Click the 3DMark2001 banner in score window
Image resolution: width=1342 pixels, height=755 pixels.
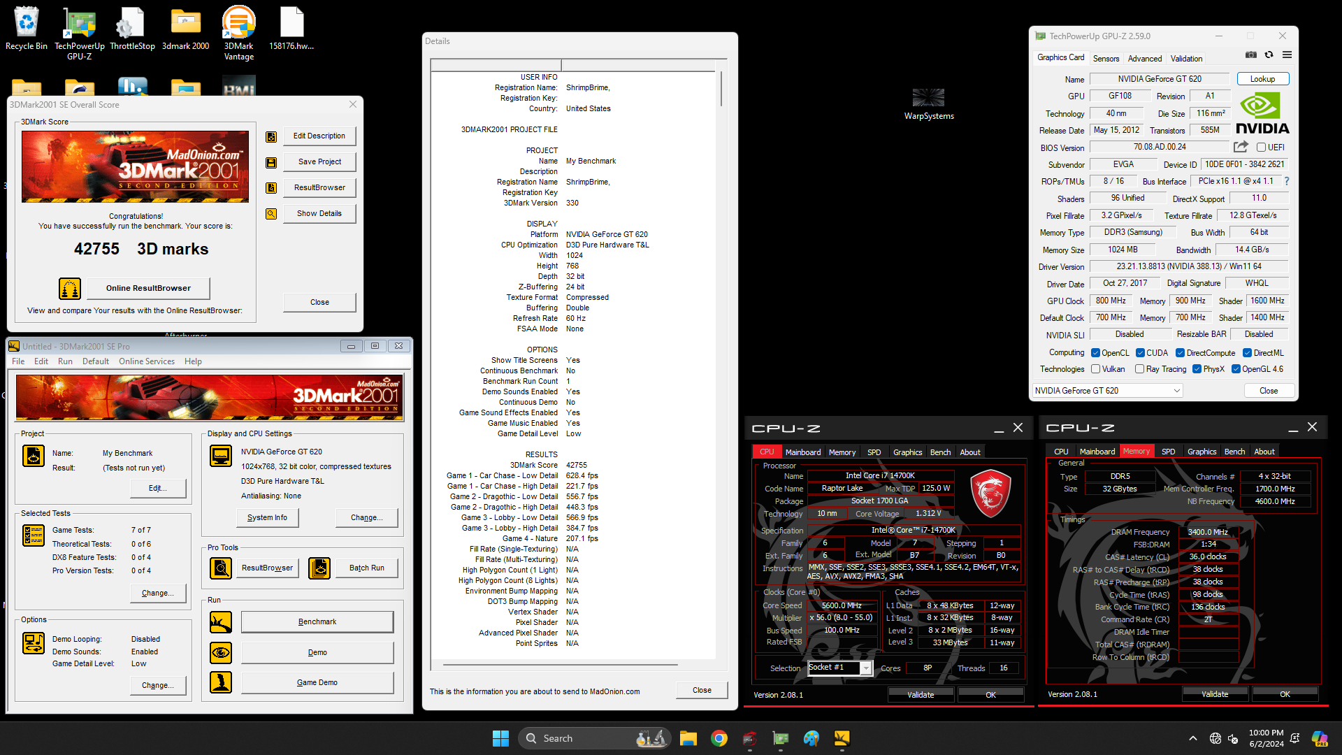click(135, 166)
